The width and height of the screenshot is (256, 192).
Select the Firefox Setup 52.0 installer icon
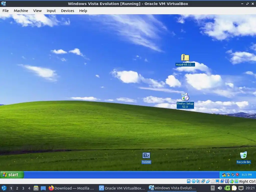[x=185, y=101]
